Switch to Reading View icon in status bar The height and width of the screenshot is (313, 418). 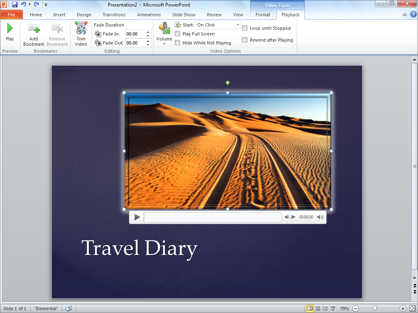click(x=325, y=309)
